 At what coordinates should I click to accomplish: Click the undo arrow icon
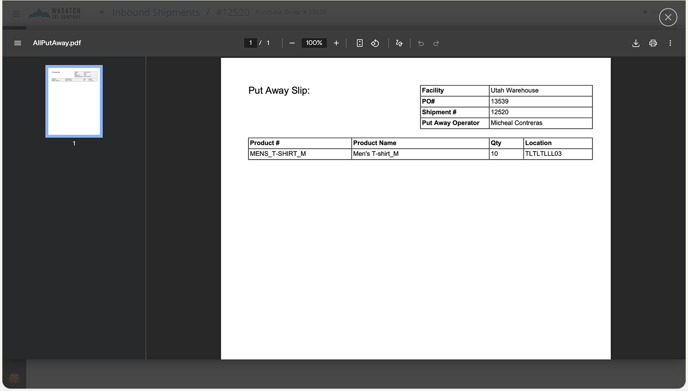[x=421, y=43]
